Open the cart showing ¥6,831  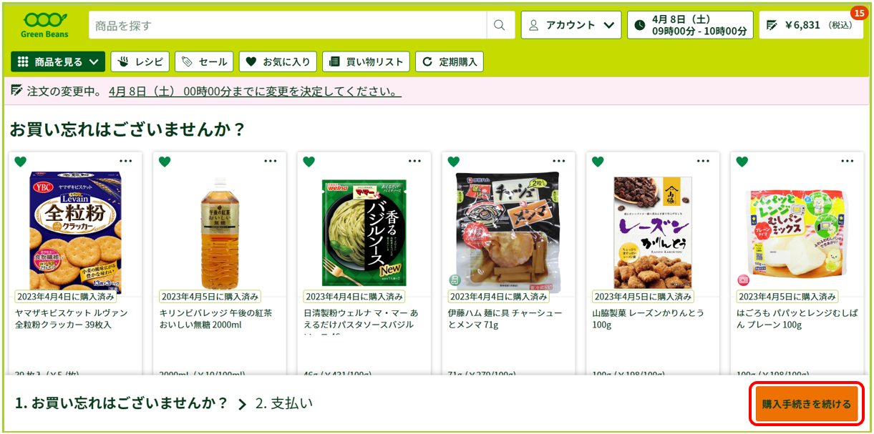[x=811, y=25]
